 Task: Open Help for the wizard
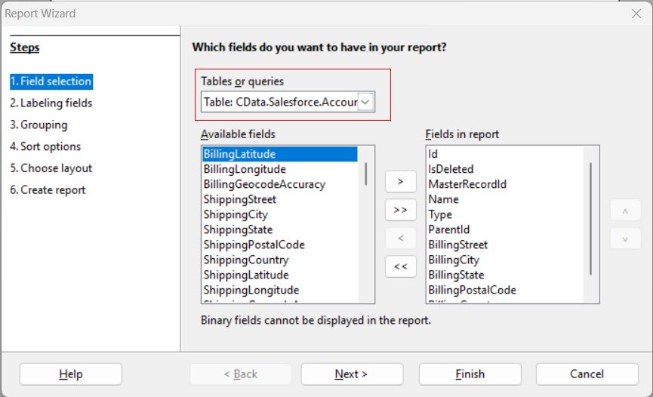coord(70,374)
